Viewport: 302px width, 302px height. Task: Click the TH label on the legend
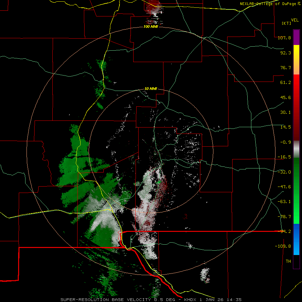click(288, 261)
